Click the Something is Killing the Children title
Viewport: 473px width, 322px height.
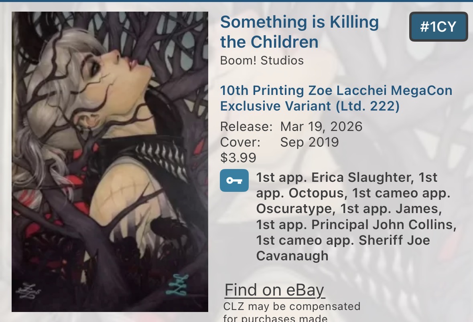tap(299, 32)
